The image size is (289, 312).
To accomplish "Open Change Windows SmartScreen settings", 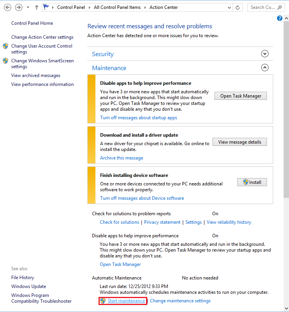I will (42, 63).
